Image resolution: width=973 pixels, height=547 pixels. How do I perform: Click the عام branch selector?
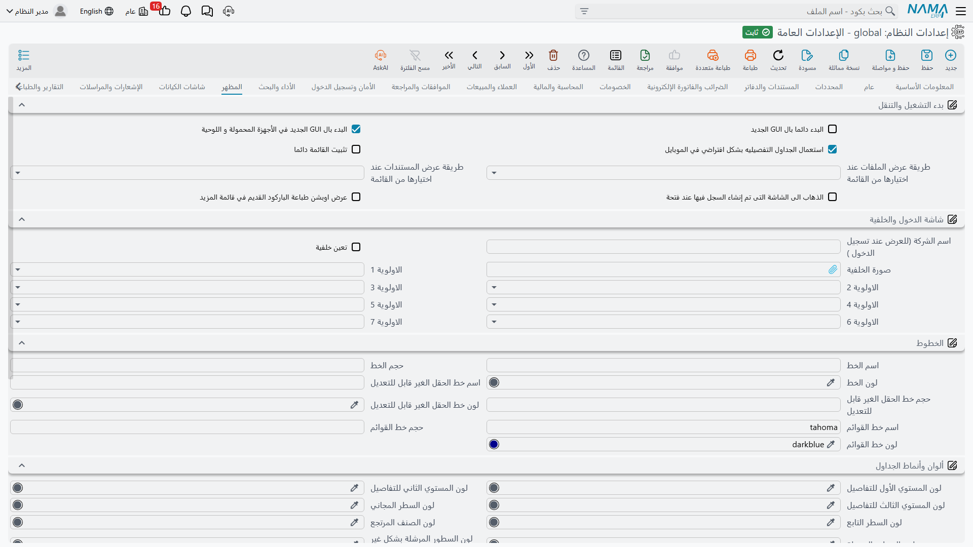click(x=137, y=11)
